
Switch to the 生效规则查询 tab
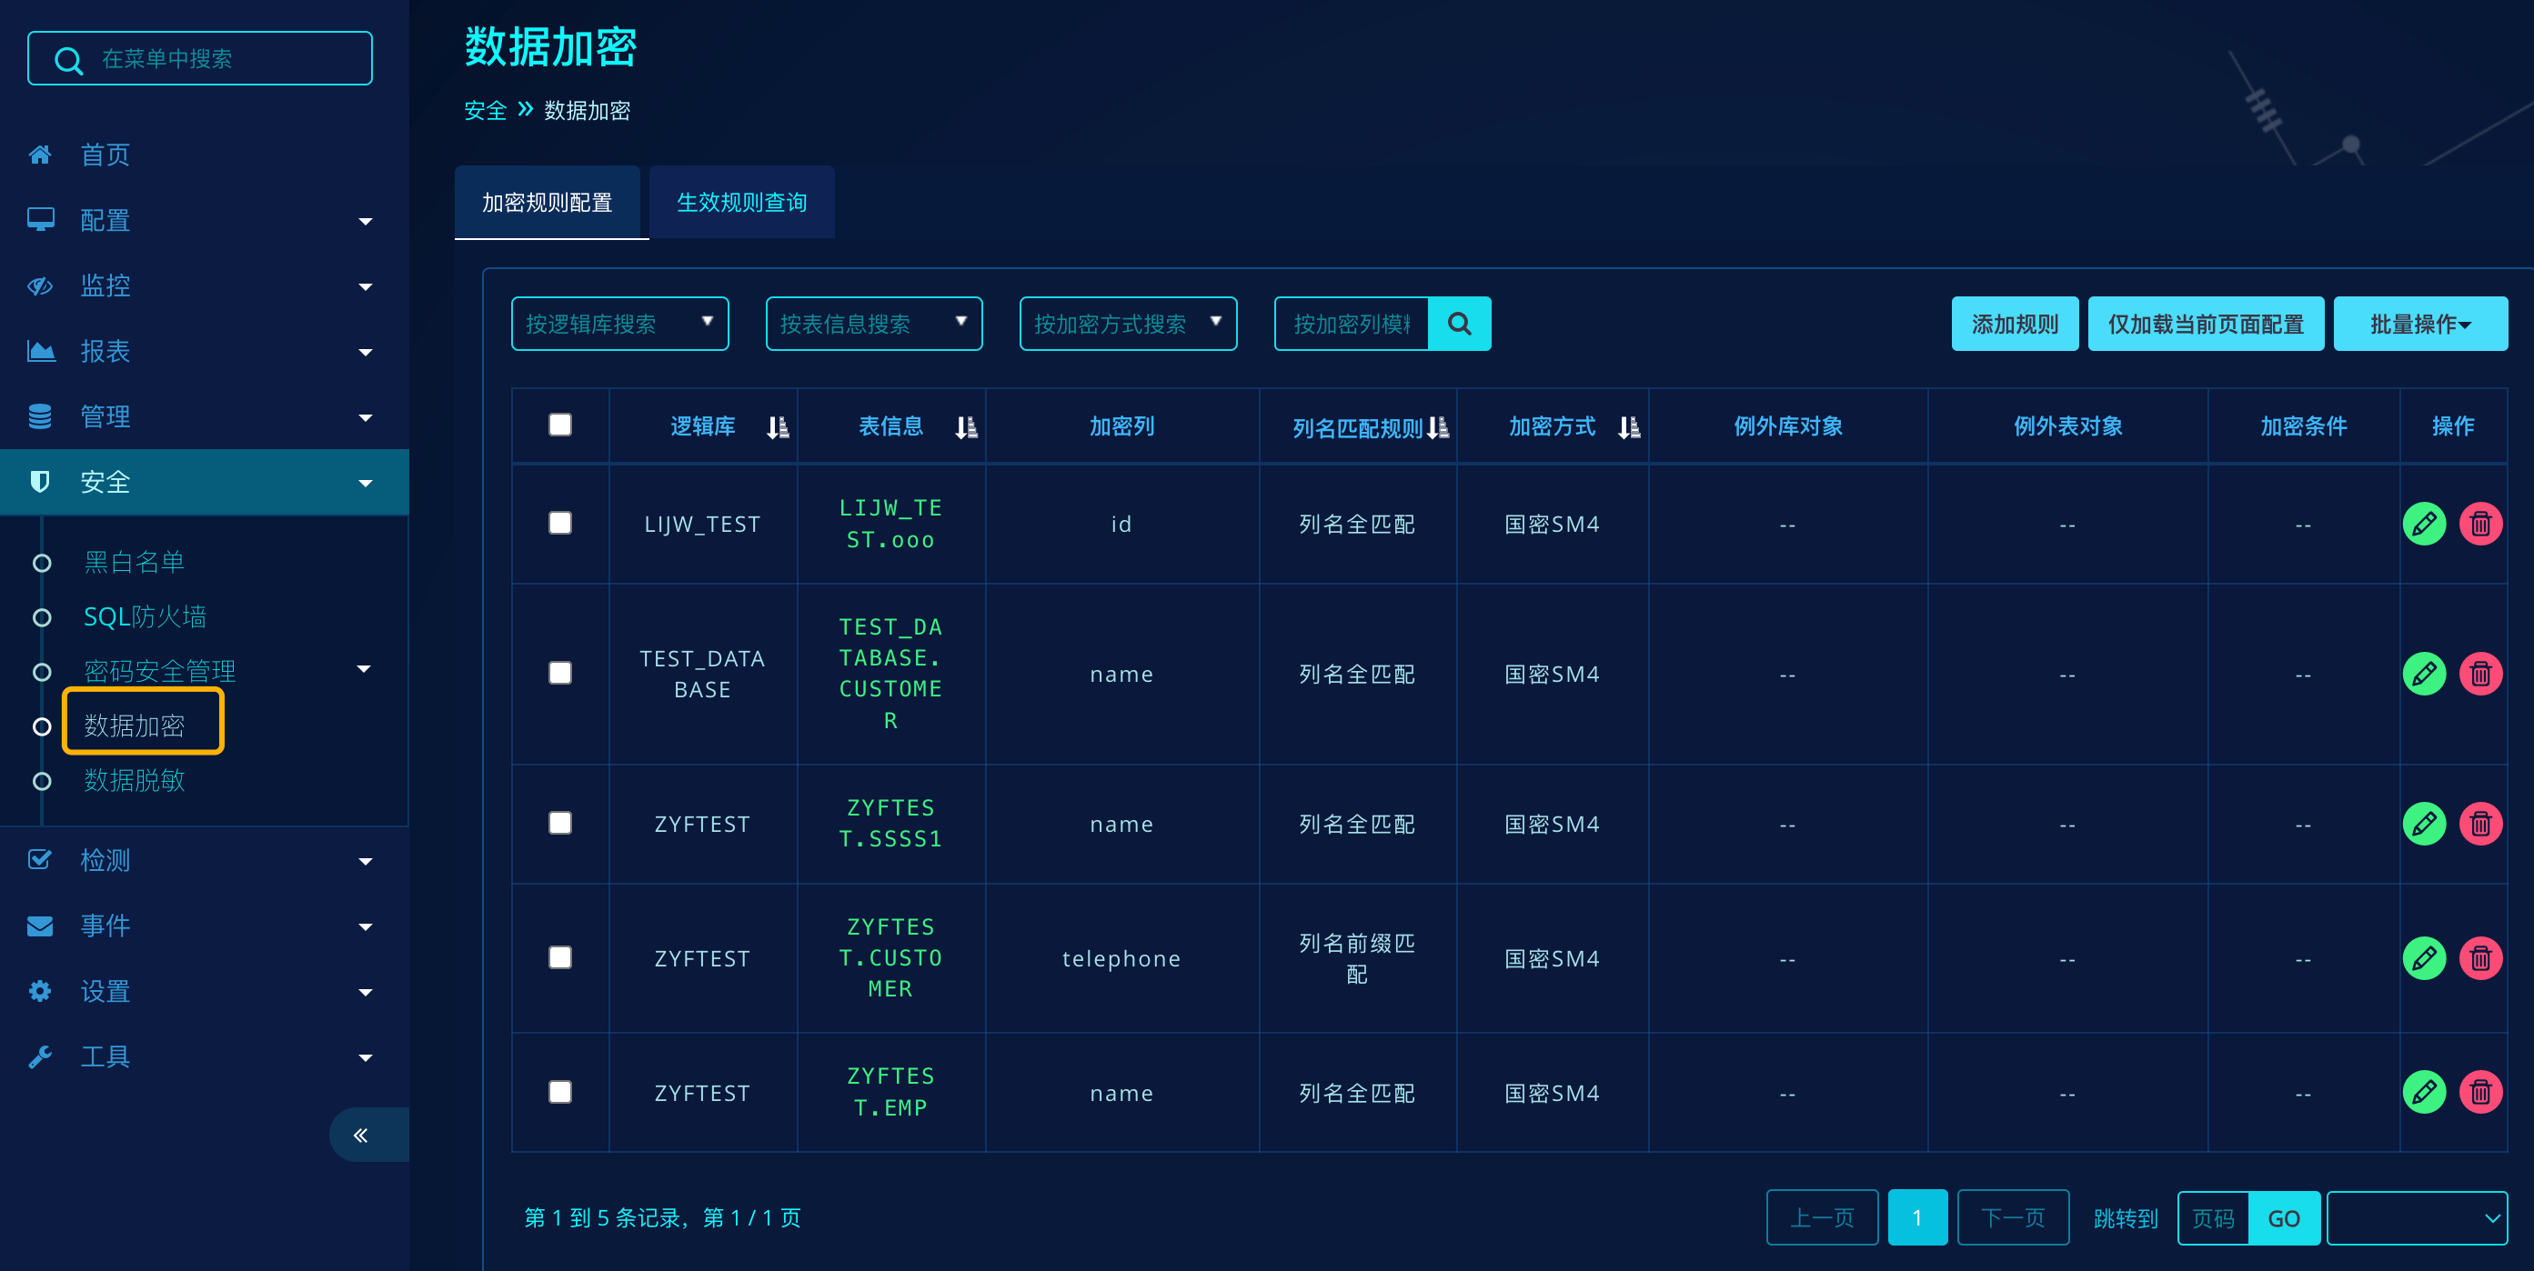coord(741,203)
